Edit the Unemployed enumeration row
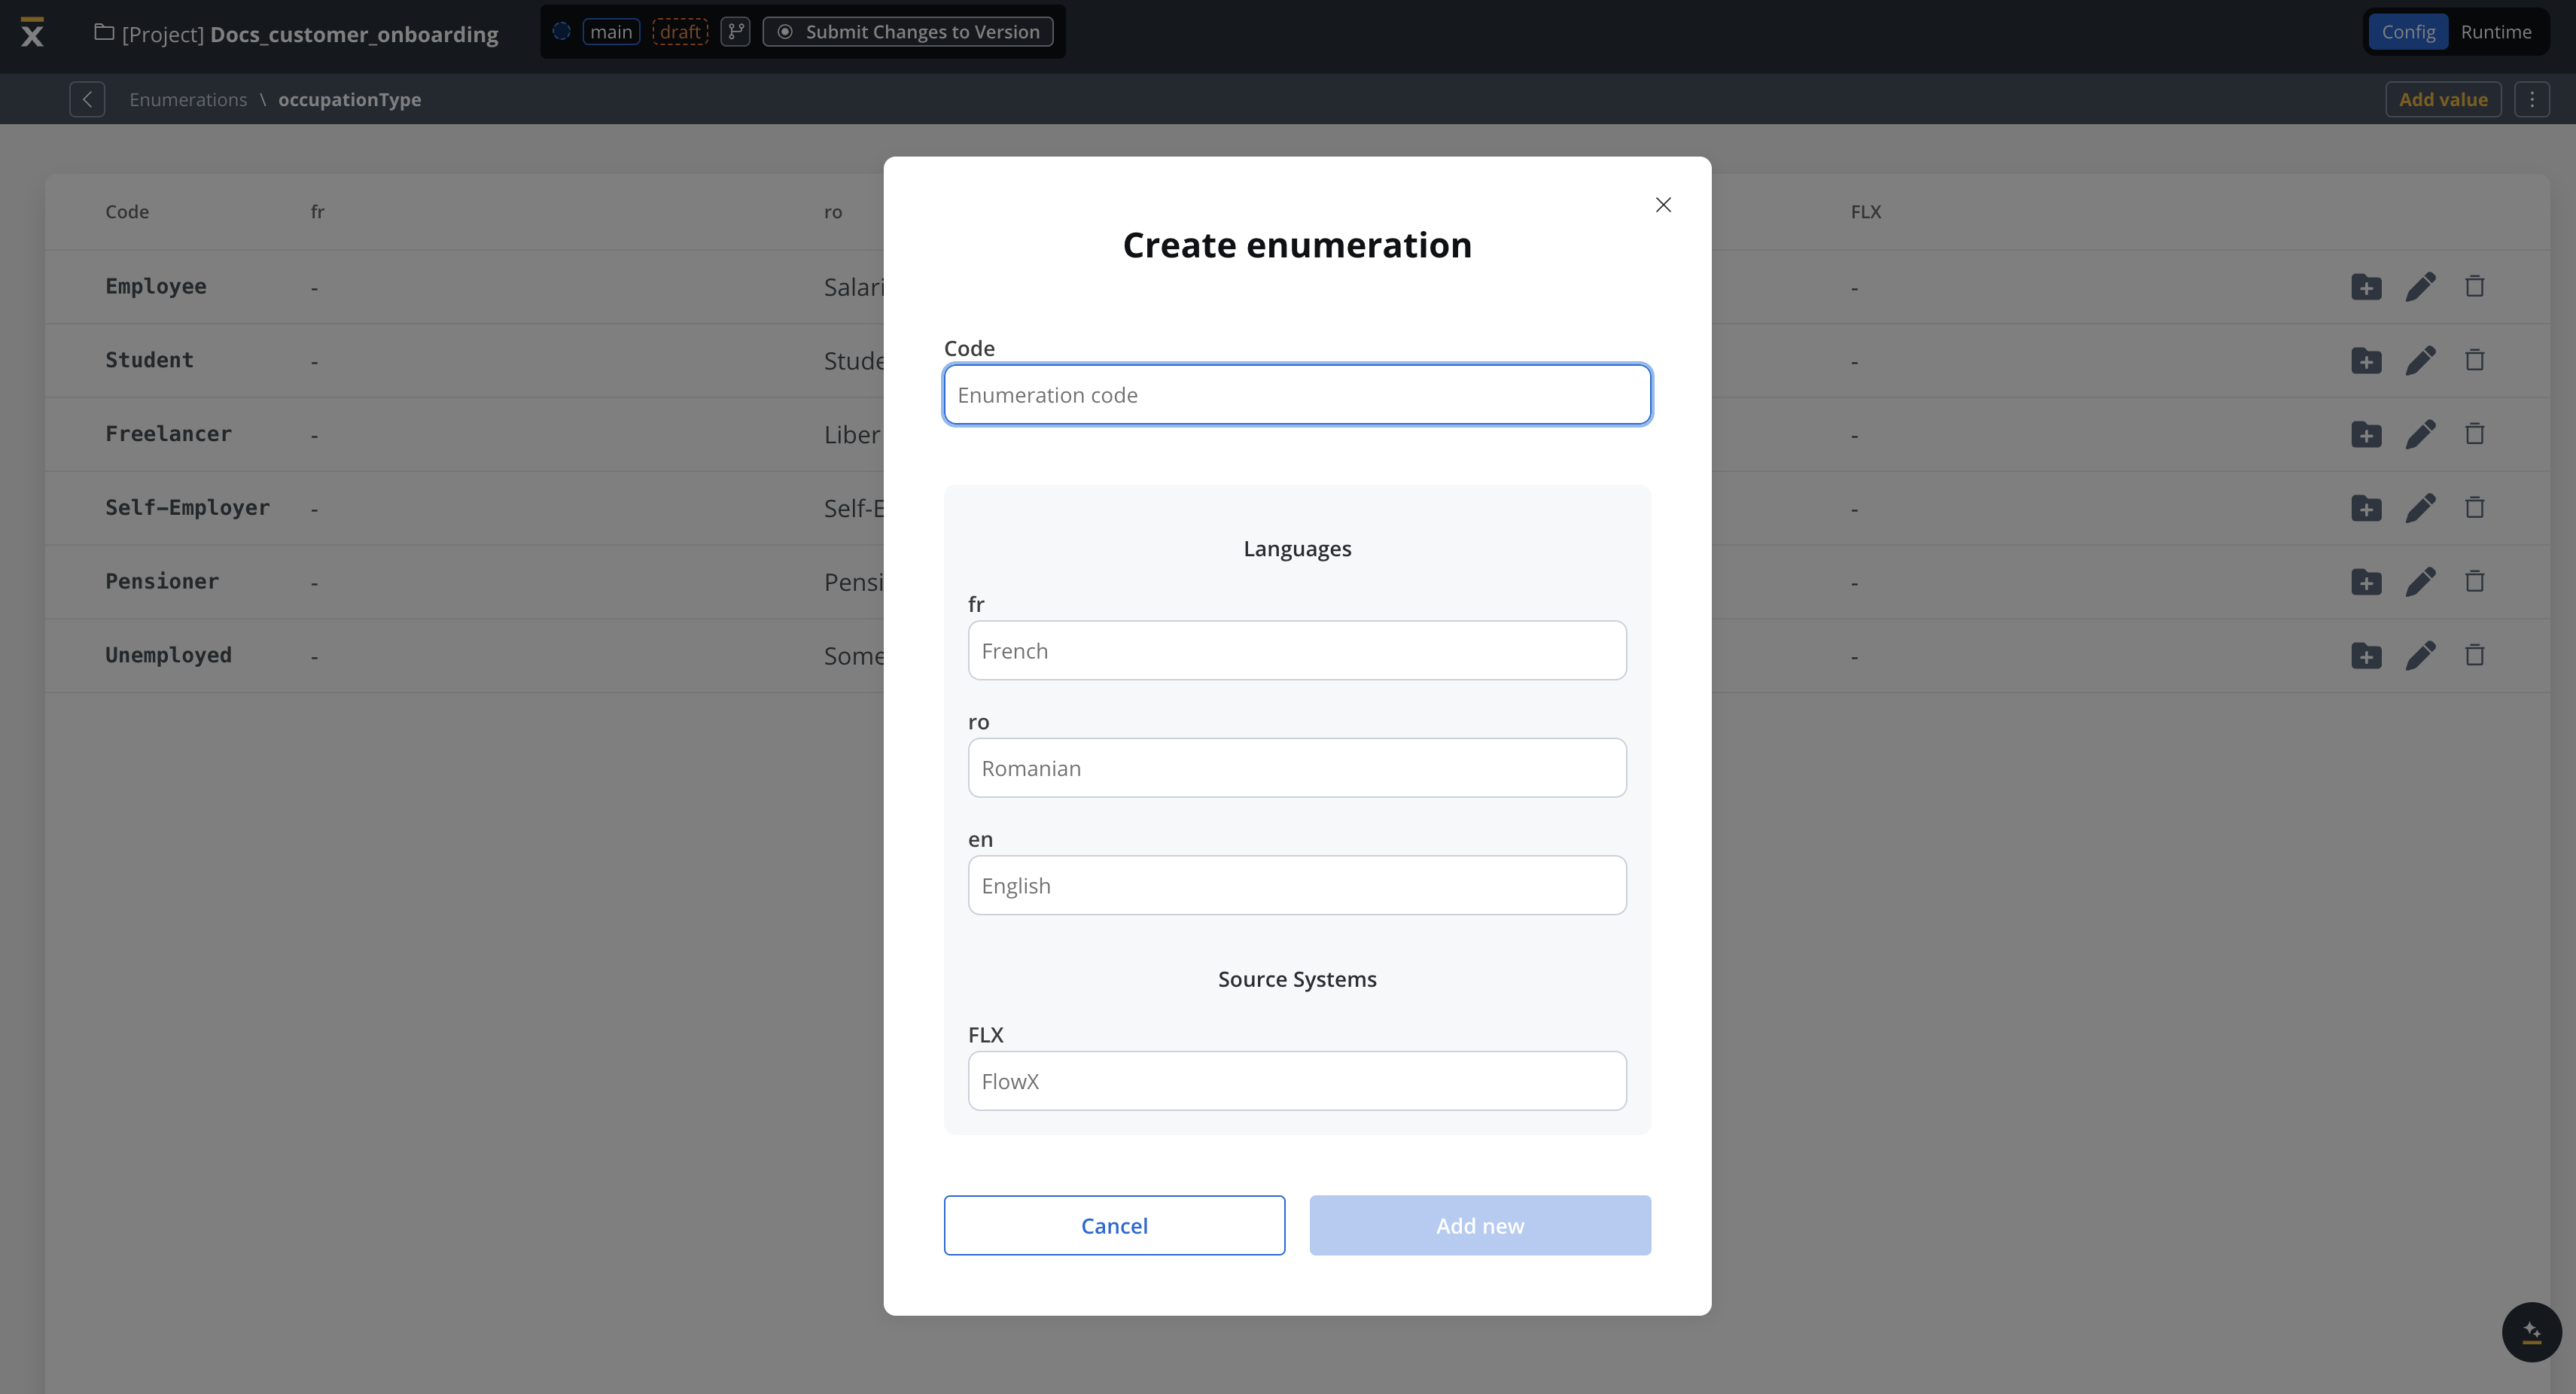The width and height of the screenshot is (2576, 1394). (x=2420, y=656)
